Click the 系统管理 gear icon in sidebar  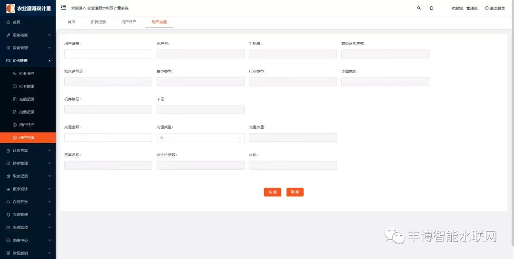click(8, 215)
